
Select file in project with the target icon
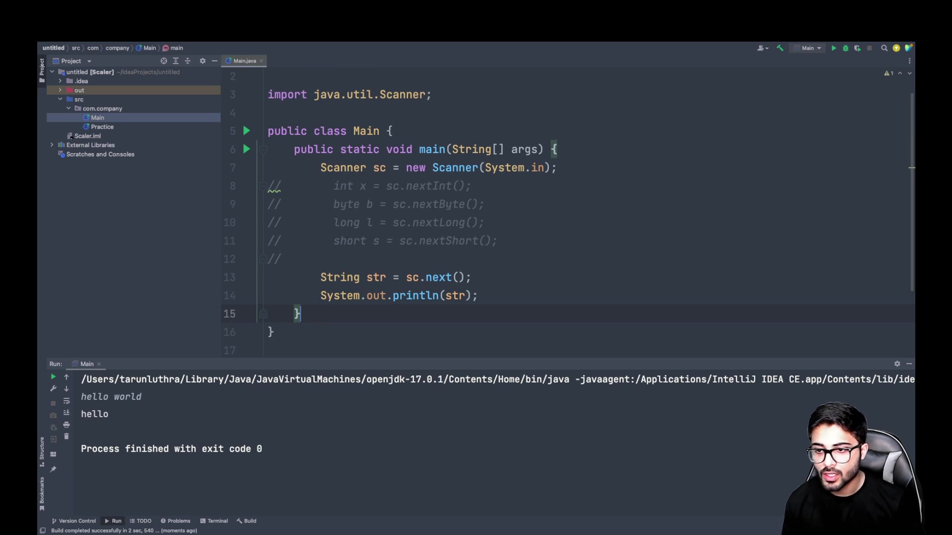click(x=164, y=60)
